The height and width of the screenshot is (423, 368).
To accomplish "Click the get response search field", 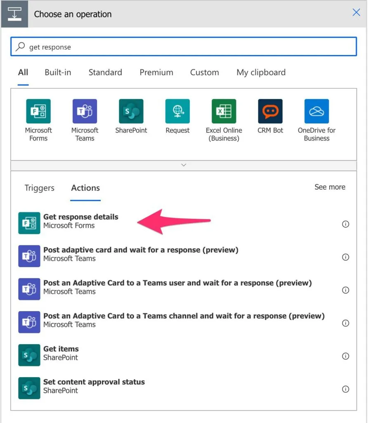I will 184,47.
